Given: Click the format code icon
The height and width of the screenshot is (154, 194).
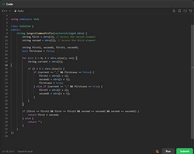Looking at the screenshot, I should [174, 11].
